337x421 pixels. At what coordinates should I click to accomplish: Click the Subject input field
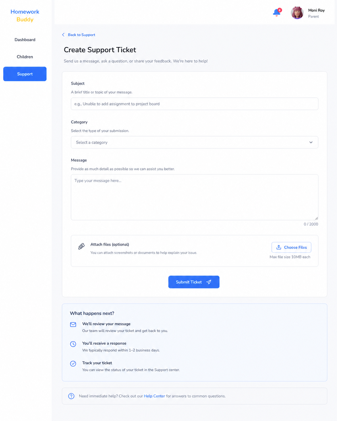coord(194,104)
